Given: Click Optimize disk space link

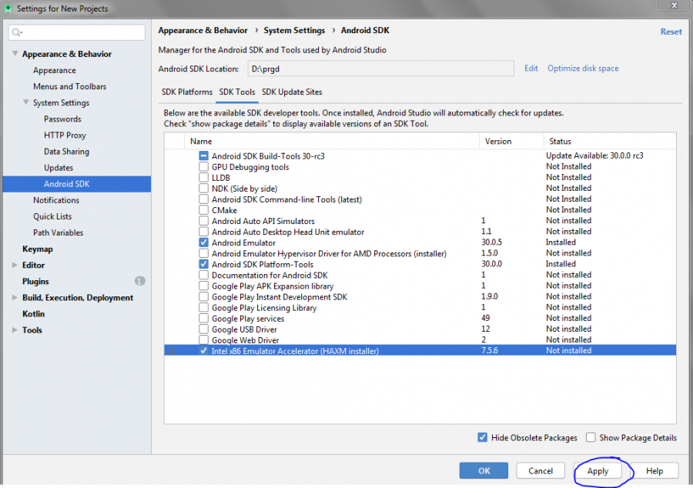Looking at the screenshot, I should click(x=583, y=68).
